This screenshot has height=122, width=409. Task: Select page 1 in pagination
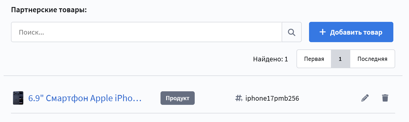coord(340,59)
